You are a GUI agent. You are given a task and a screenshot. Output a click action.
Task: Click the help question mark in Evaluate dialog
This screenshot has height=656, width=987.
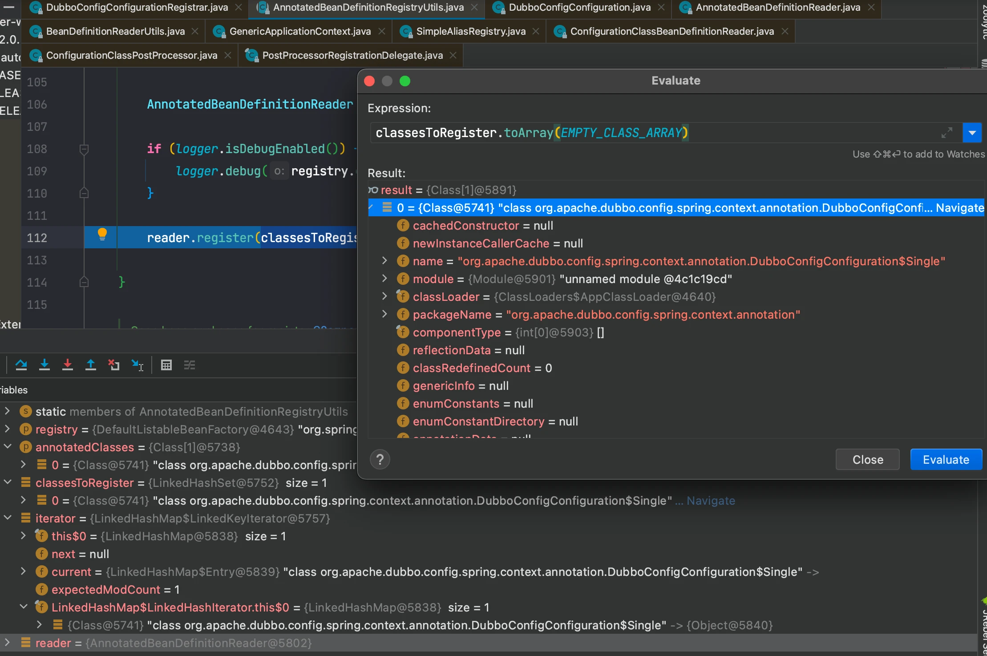pos(380,459)
